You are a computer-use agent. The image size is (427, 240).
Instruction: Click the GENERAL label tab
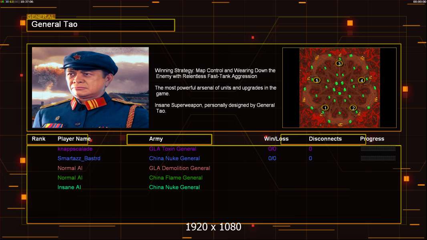point(41,16)
